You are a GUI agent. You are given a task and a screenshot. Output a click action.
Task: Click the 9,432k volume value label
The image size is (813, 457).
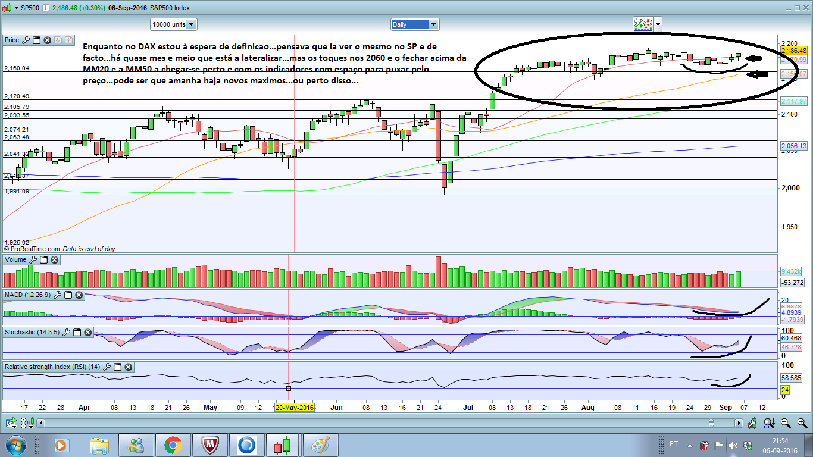coord(791,271)
